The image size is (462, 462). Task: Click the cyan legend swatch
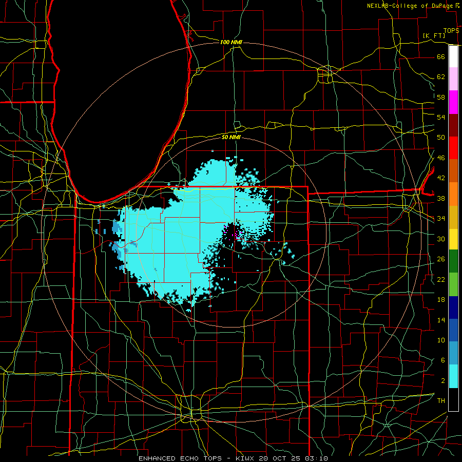pyautogui.click(x=453, y=376)
